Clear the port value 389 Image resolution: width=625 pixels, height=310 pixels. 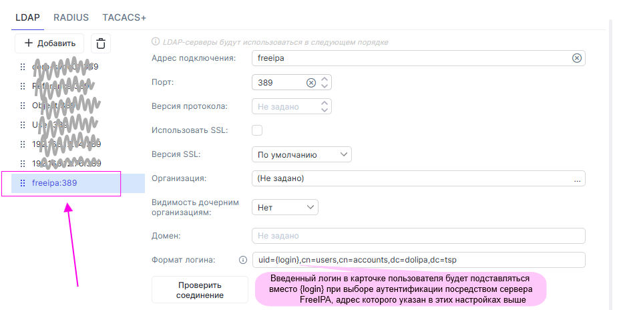pos(310,83)
